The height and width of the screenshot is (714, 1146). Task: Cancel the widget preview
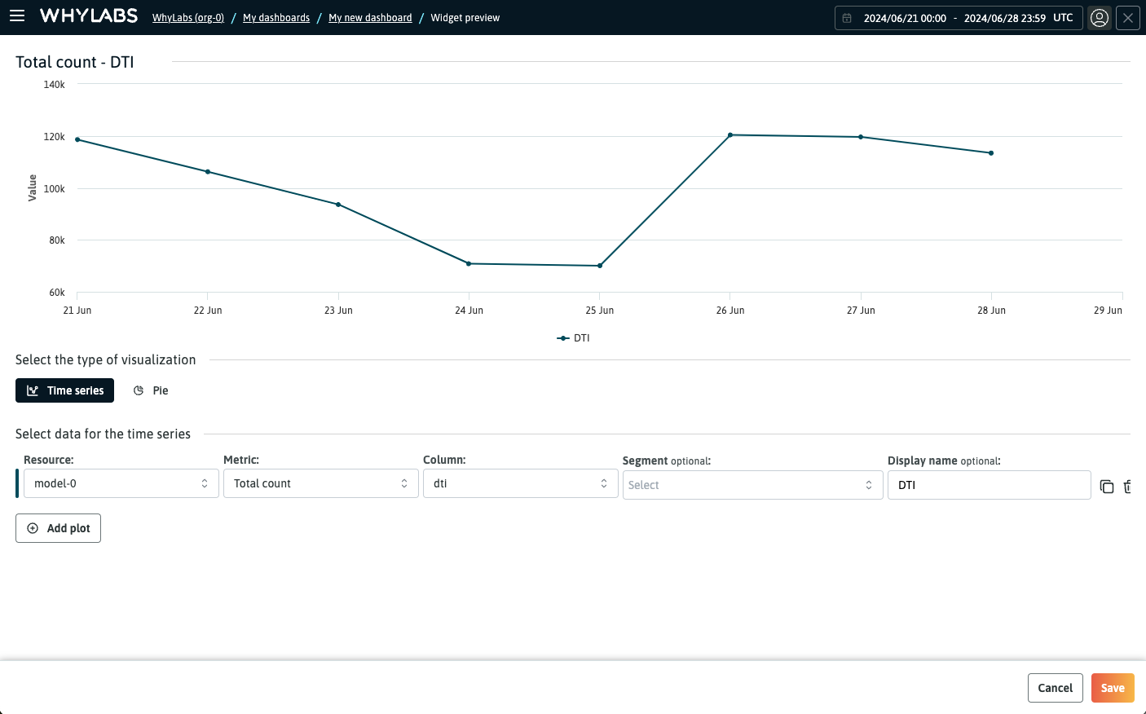click(1055, 687)
